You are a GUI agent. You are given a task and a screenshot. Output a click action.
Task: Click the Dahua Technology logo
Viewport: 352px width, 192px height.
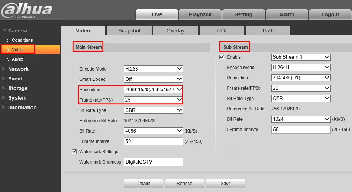point(26,11)
